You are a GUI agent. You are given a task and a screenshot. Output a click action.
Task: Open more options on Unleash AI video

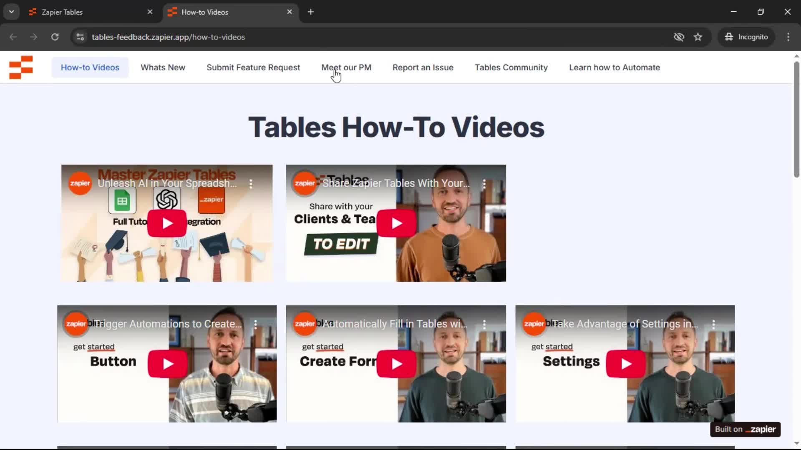coord(251,184)
